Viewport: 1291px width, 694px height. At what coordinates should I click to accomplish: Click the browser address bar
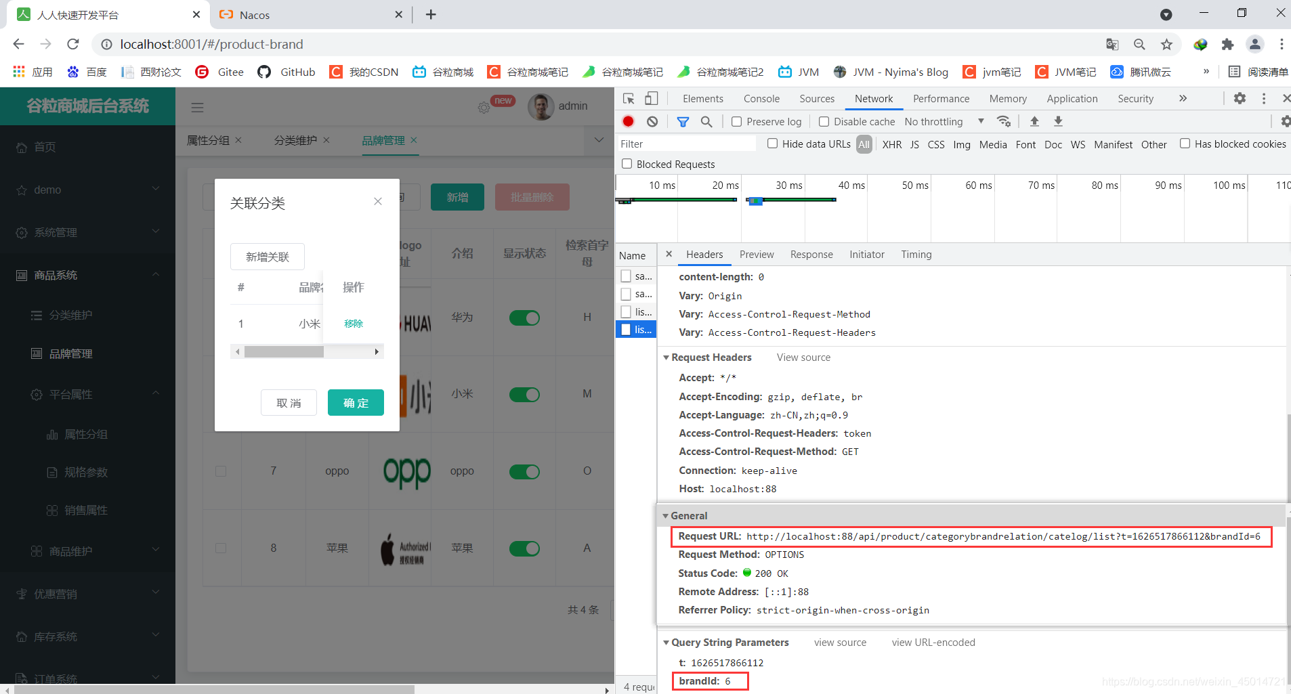[x=596, y=44]
